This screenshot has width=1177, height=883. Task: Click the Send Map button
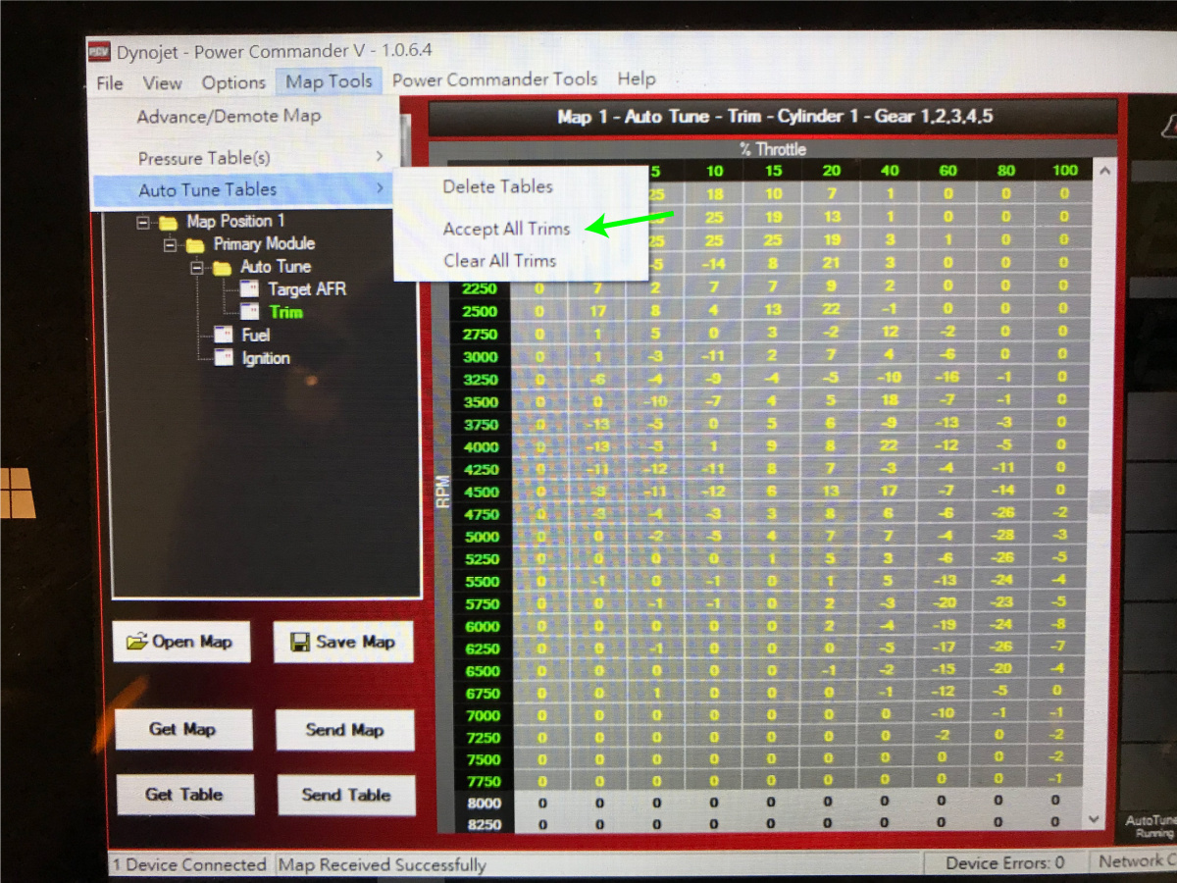point(345,730)
